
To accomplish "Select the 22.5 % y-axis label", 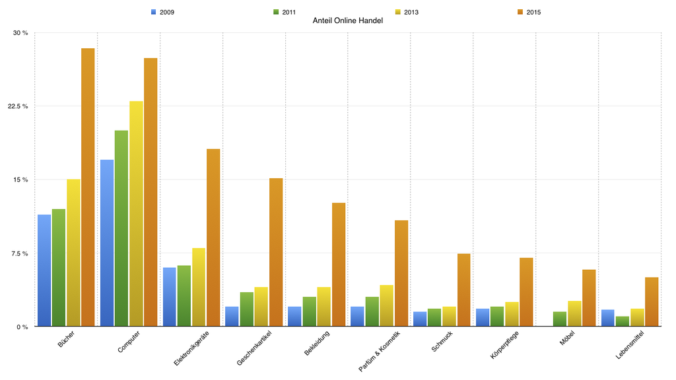I will 18,106.
